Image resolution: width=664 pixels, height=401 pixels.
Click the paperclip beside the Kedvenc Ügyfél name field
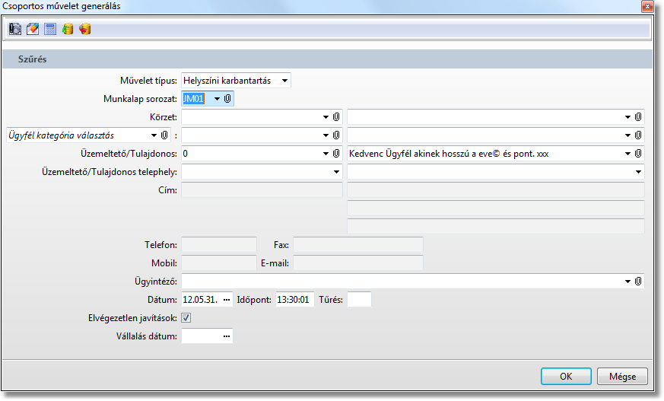pyautogui.click(x=638, y=153)
